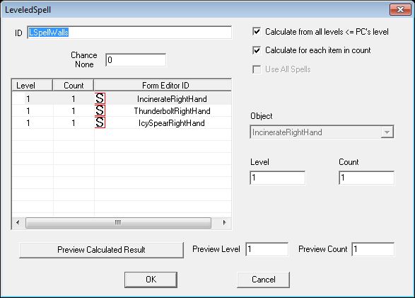Confirm with the OK button

coord(151,280)
